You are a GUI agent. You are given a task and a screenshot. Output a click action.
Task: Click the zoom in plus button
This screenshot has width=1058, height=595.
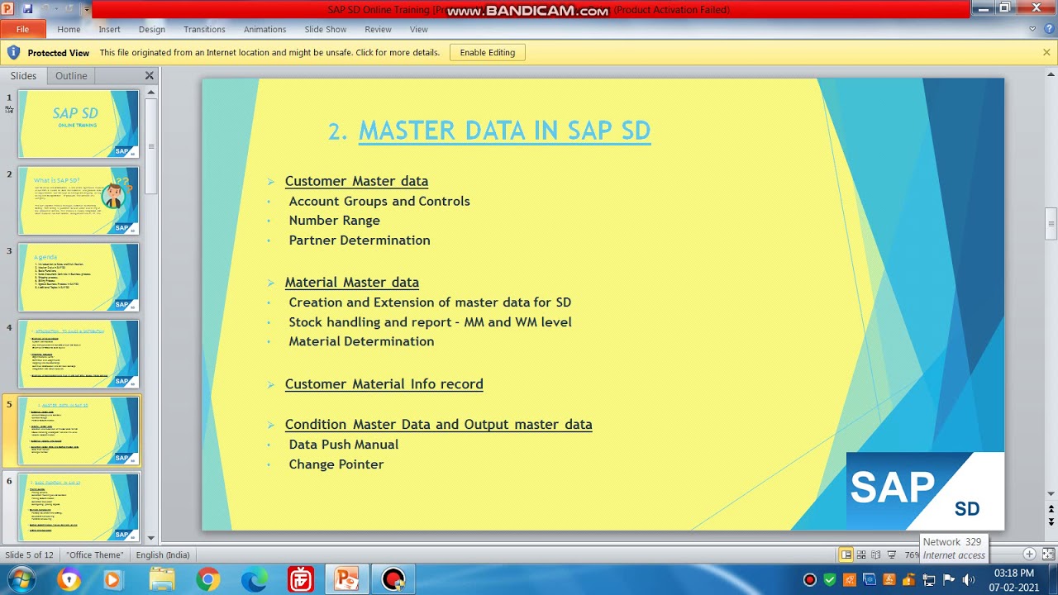pyautogui.click(x=1029, y=555)
